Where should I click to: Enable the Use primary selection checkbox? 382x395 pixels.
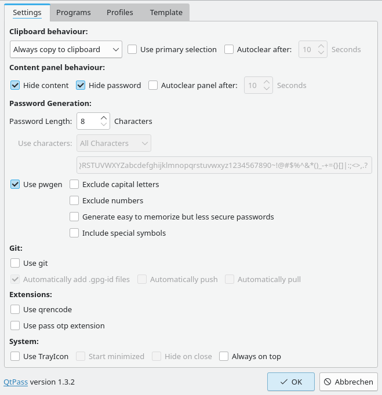[132, 50]
